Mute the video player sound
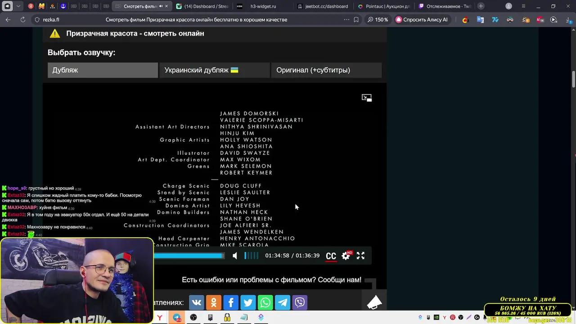Image resolution: width=576 pixels, height=324 pixels. tap(235, 256)
